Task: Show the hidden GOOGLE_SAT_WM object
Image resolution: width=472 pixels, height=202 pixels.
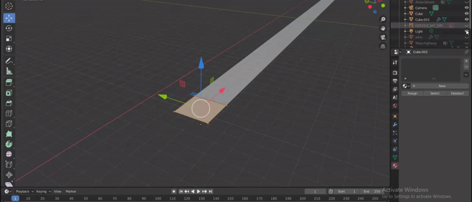Action: 467,25
